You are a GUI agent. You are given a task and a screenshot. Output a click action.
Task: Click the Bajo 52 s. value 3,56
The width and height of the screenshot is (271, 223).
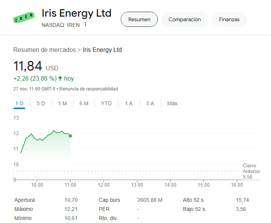tap(241, 209)
